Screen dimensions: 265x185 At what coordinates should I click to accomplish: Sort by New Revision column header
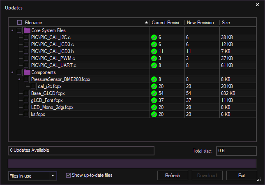point(201,23)
